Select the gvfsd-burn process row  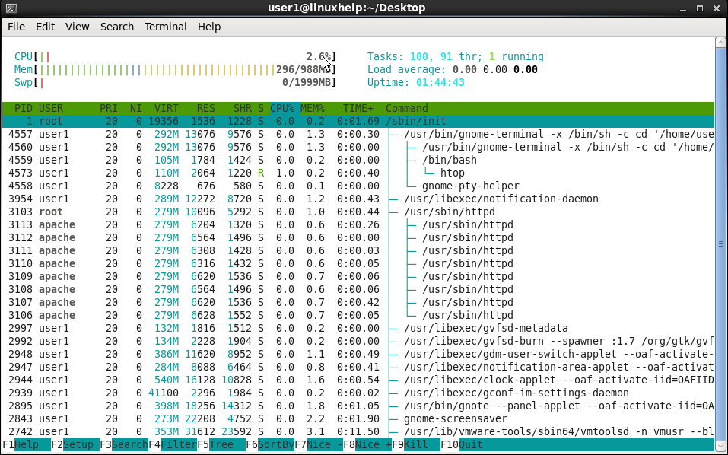(358, 342)
